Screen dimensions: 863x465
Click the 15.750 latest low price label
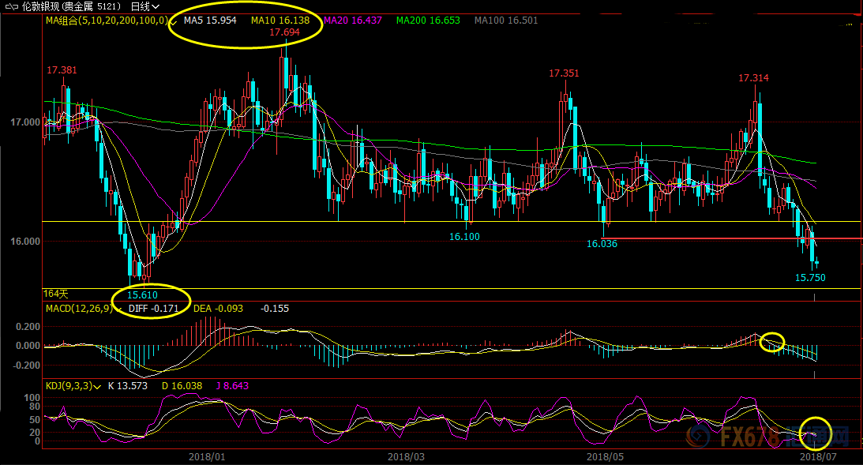pyautogui.click(x=809, y=278)
